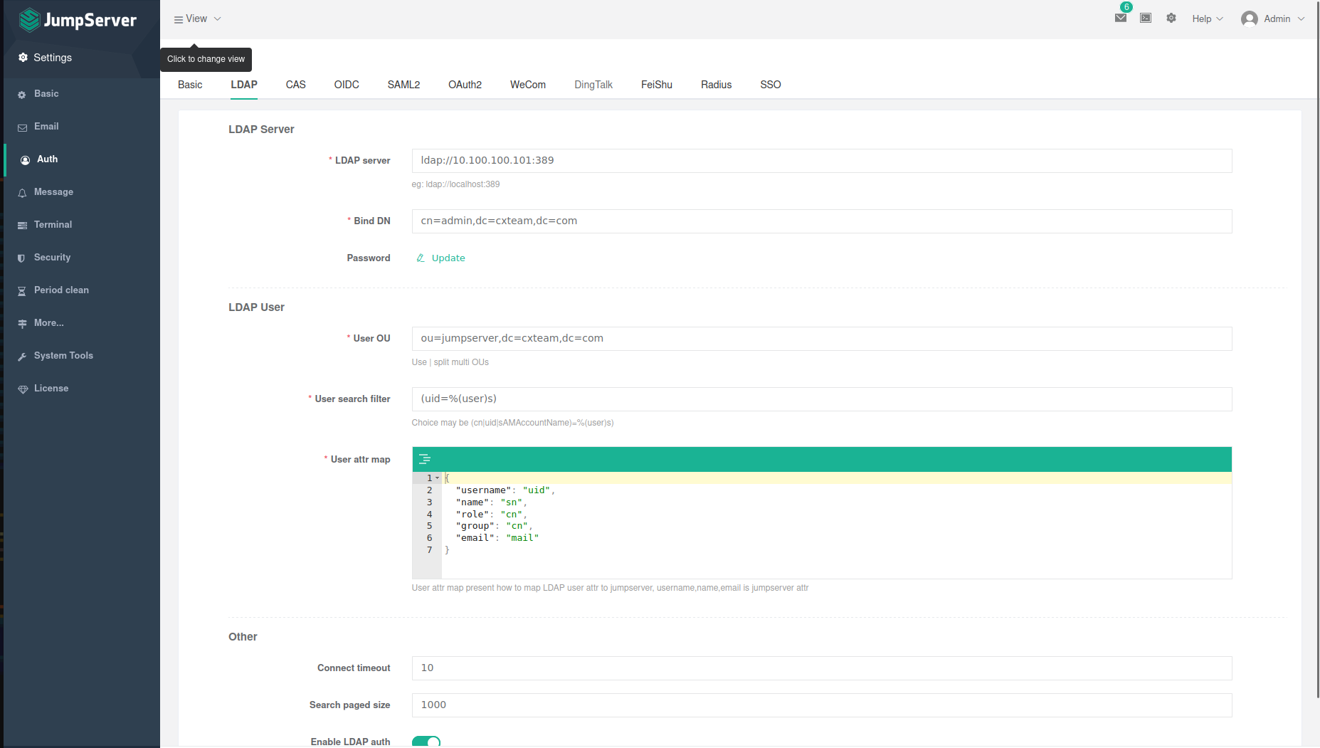The image size is (1320, 748).
Task: Open the License page from sidebar
Action: [23, 388]
